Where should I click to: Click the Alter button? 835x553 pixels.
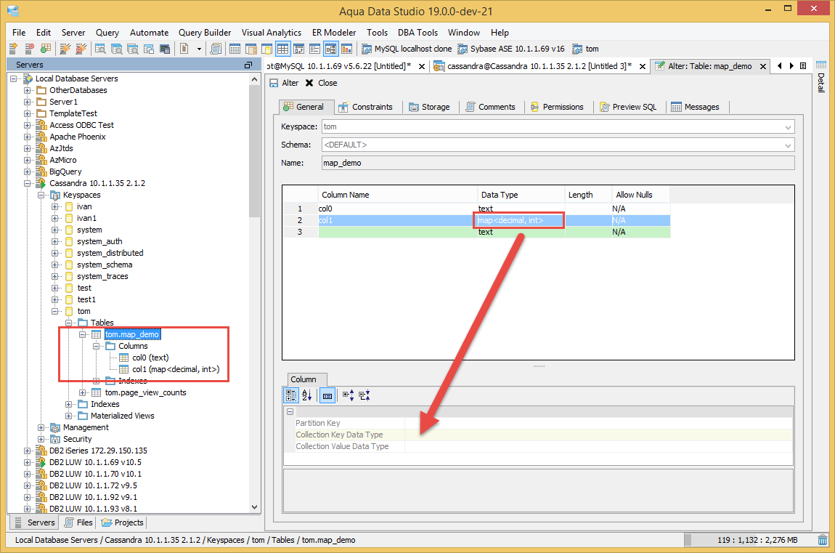tap(284, 83)
